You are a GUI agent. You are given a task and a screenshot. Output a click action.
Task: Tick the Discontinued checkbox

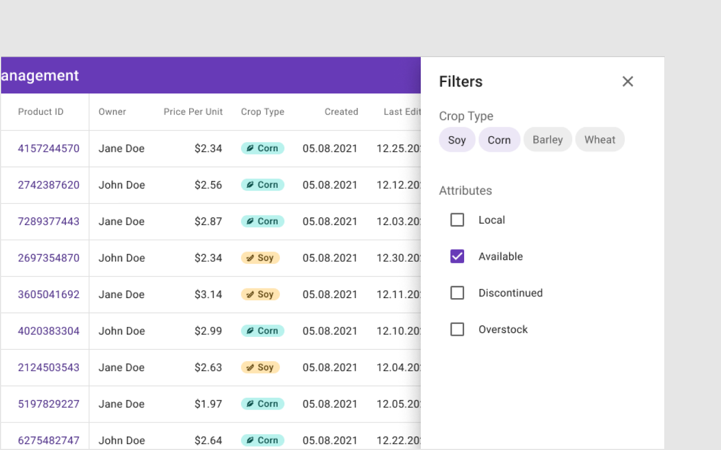coord(457,293)
